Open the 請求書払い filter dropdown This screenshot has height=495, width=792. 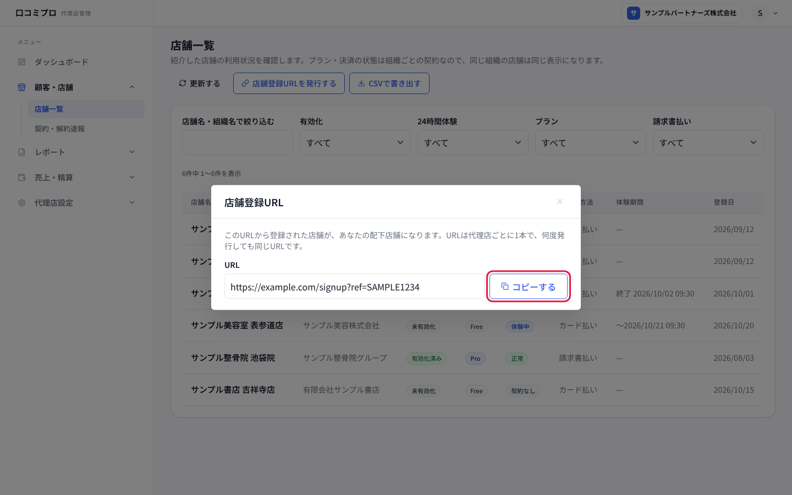(708, 142)
